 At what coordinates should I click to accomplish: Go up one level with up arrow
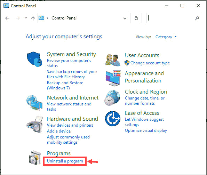33,18
